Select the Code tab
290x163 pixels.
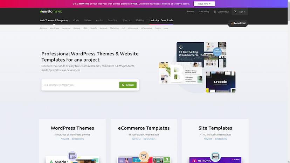coord(76,20)
